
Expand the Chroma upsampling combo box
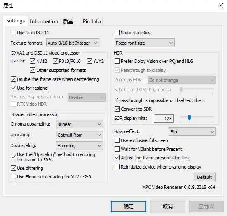(x=80, y=124)
